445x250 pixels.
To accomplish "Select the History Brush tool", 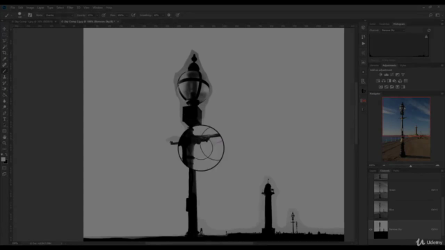I will [4, 83].
